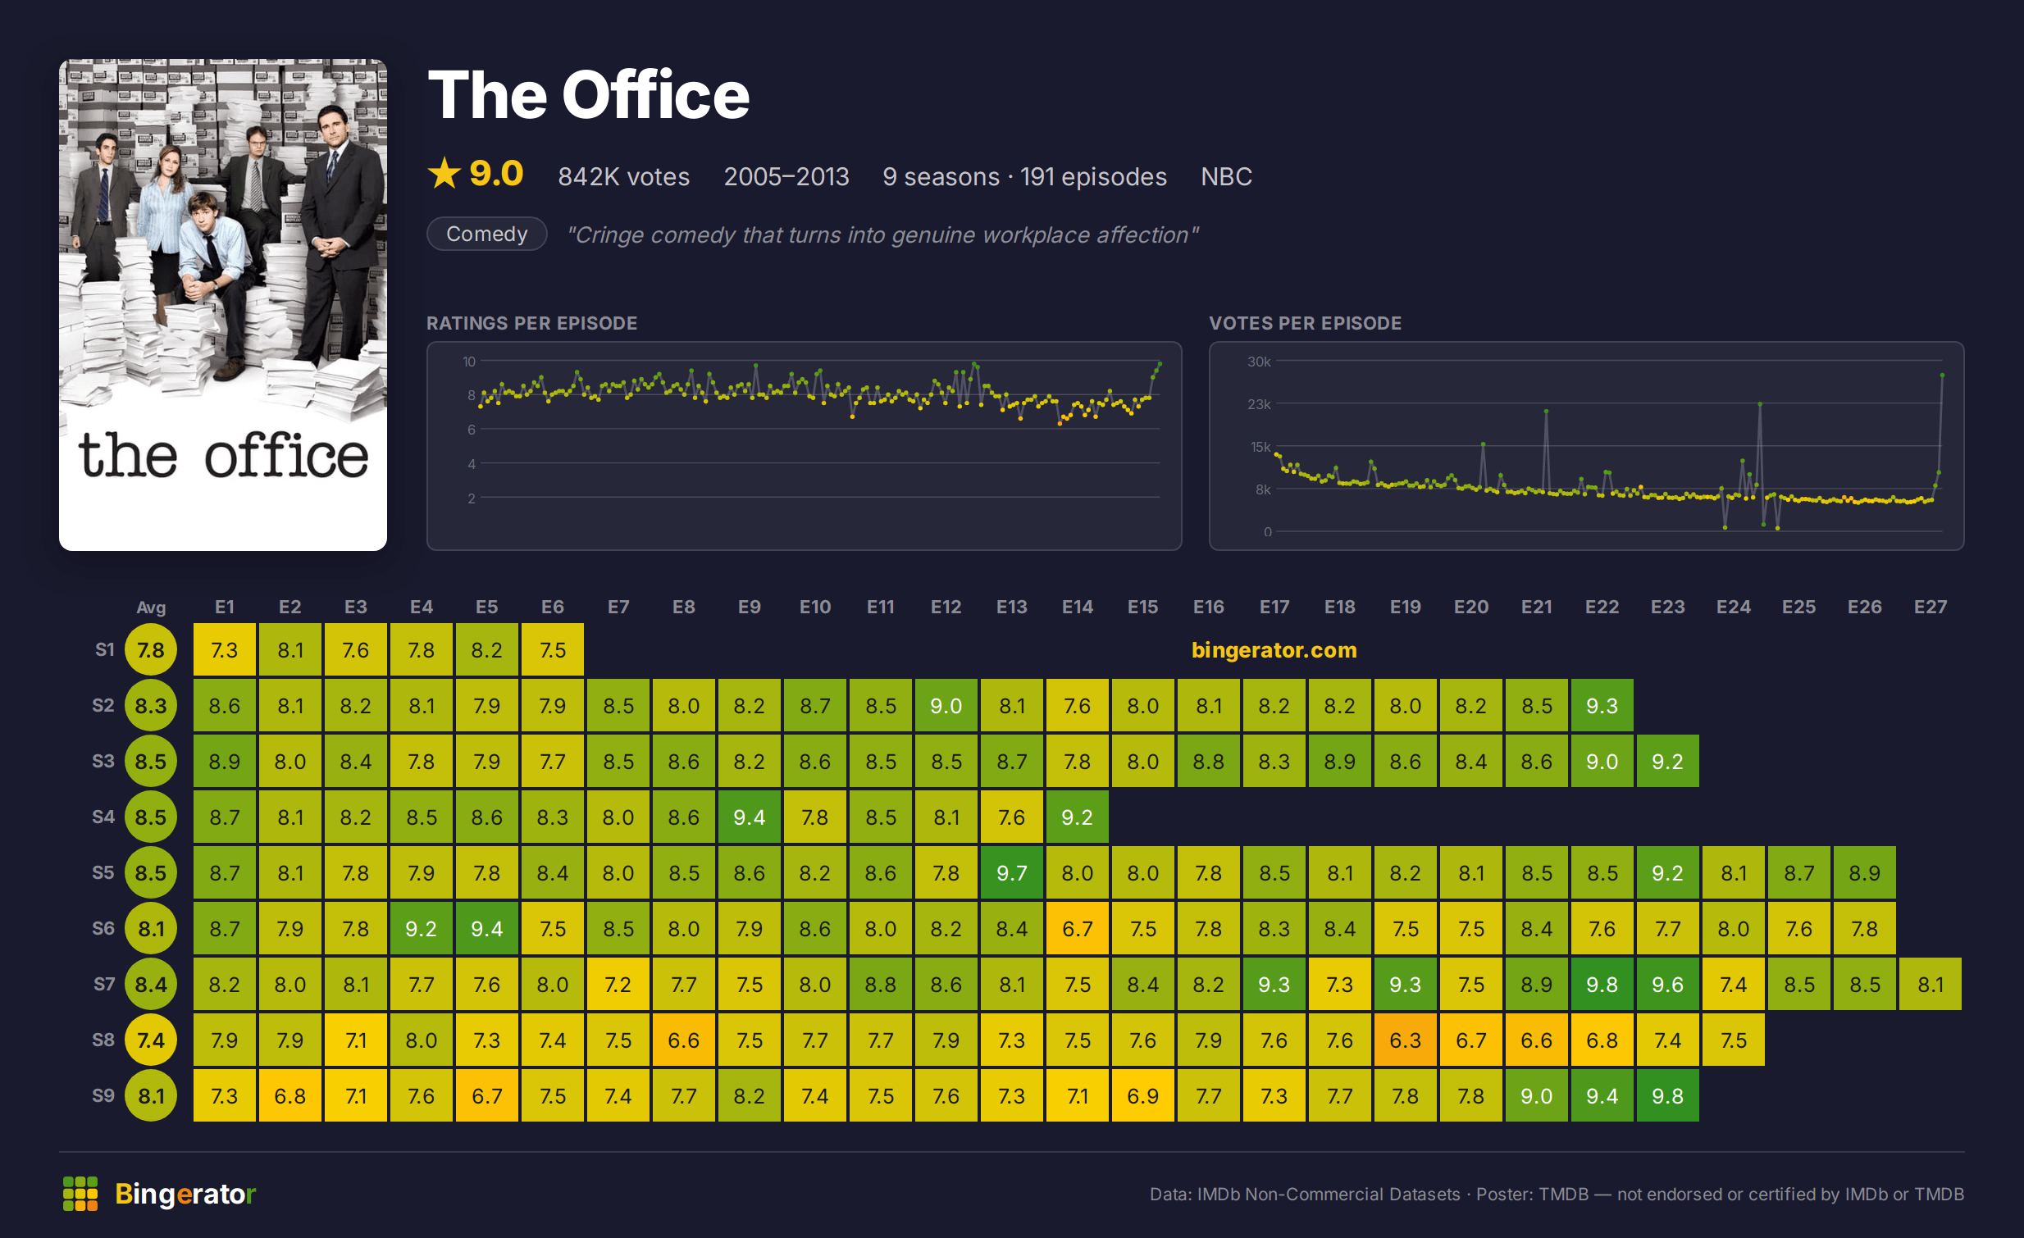Click the S2 E22 cell rated 9.3
The height and width of the screenshot is (1238, 2024).
point(1602,705)
